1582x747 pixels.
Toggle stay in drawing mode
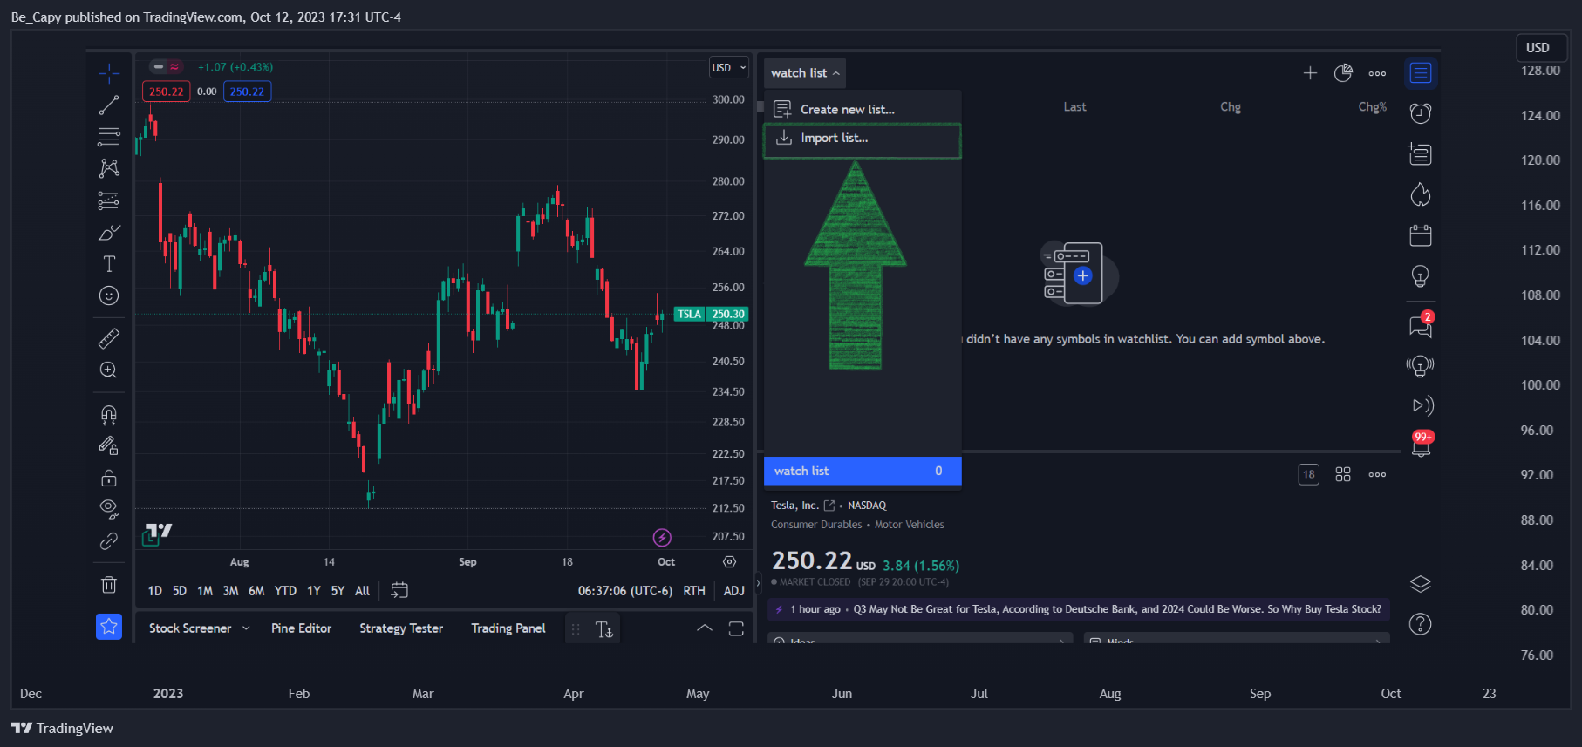click(x=109, y=445)
